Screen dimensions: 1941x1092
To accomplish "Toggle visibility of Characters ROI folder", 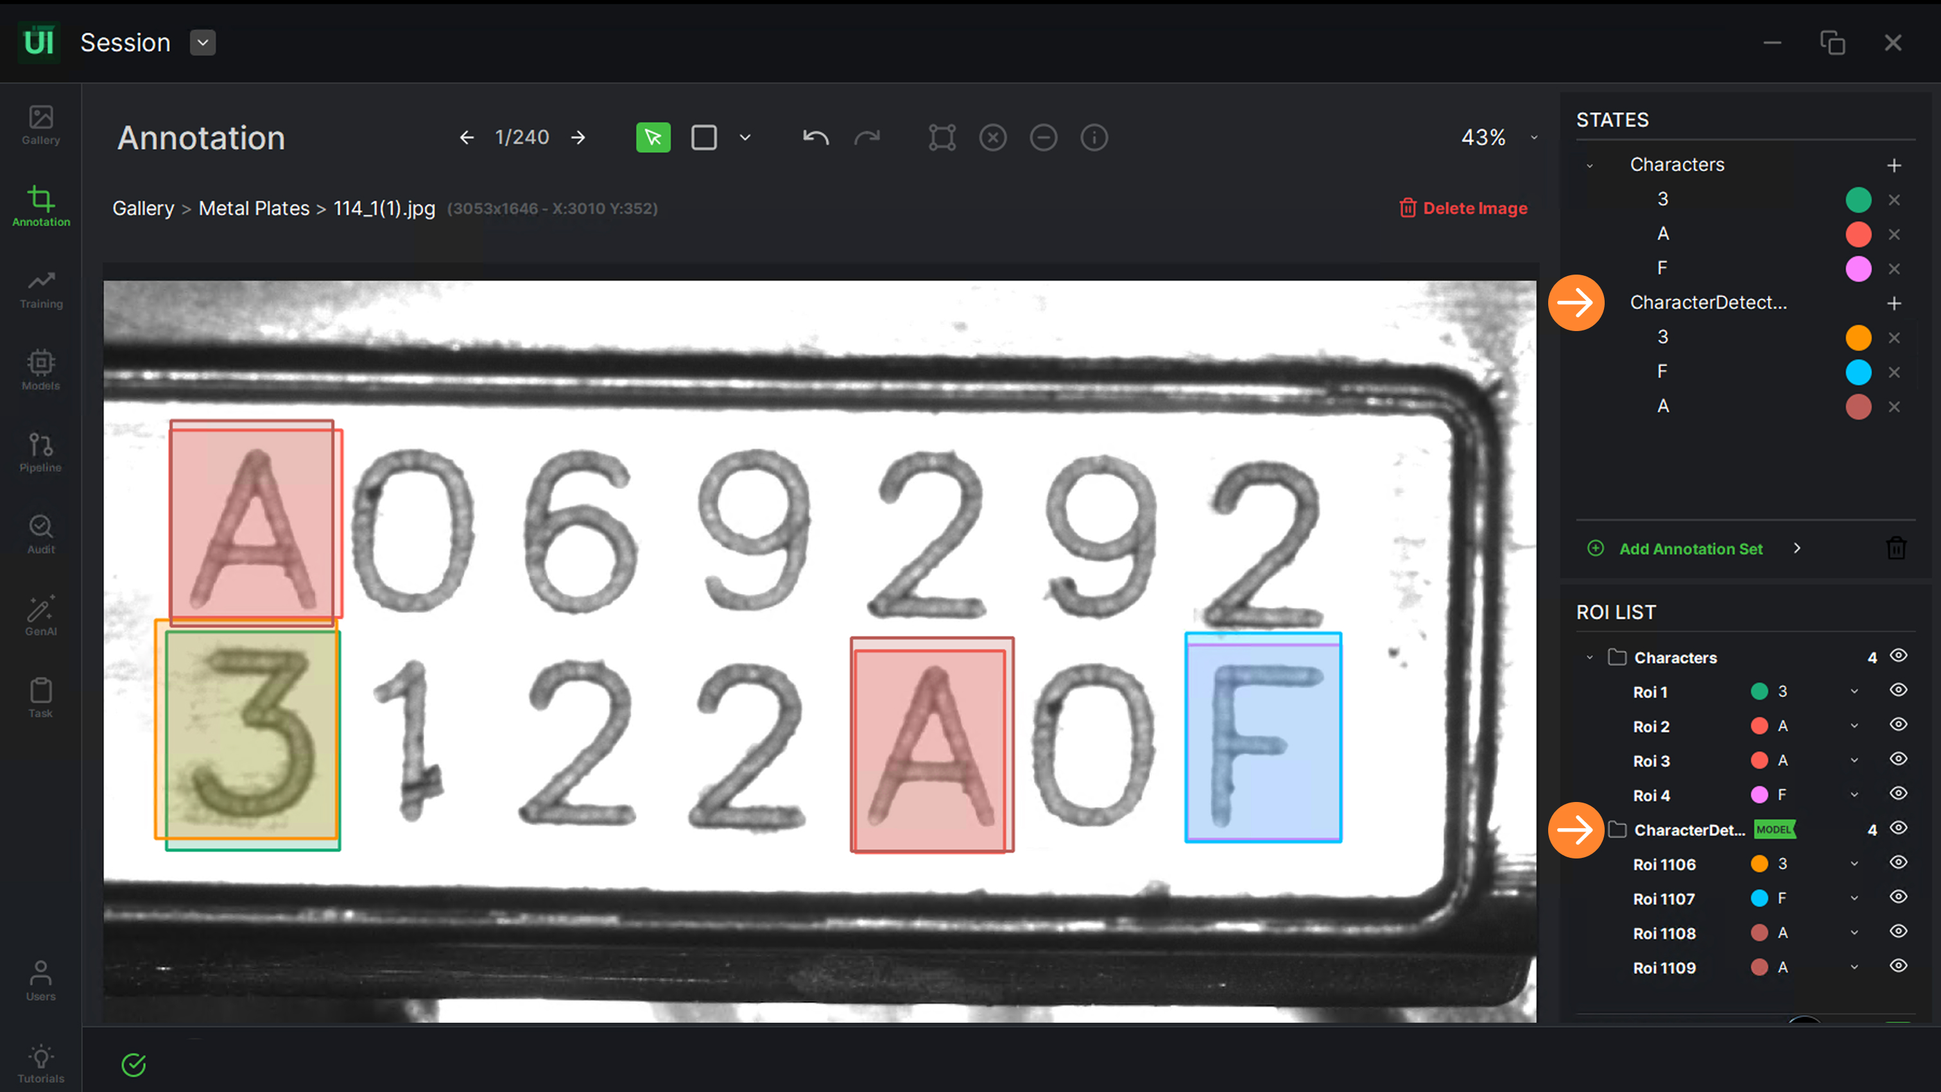I will (1898, 656).
